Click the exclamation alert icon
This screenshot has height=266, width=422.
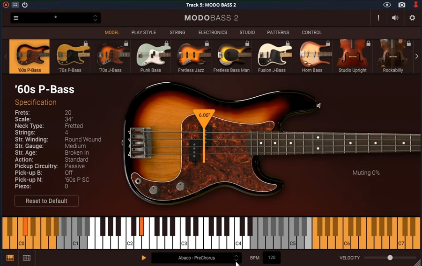[x=378, y=18]
